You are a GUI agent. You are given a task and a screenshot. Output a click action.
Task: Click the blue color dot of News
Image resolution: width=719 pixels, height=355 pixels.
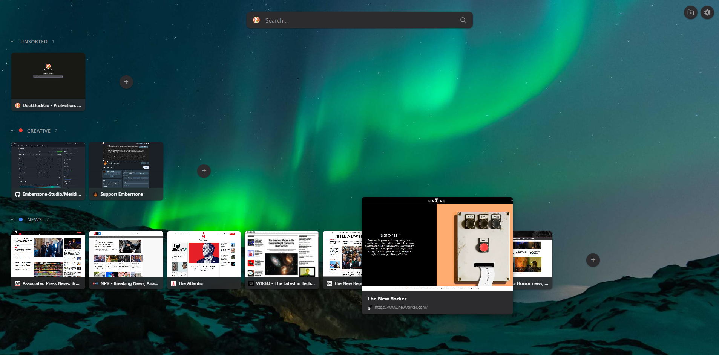(21, 219)
